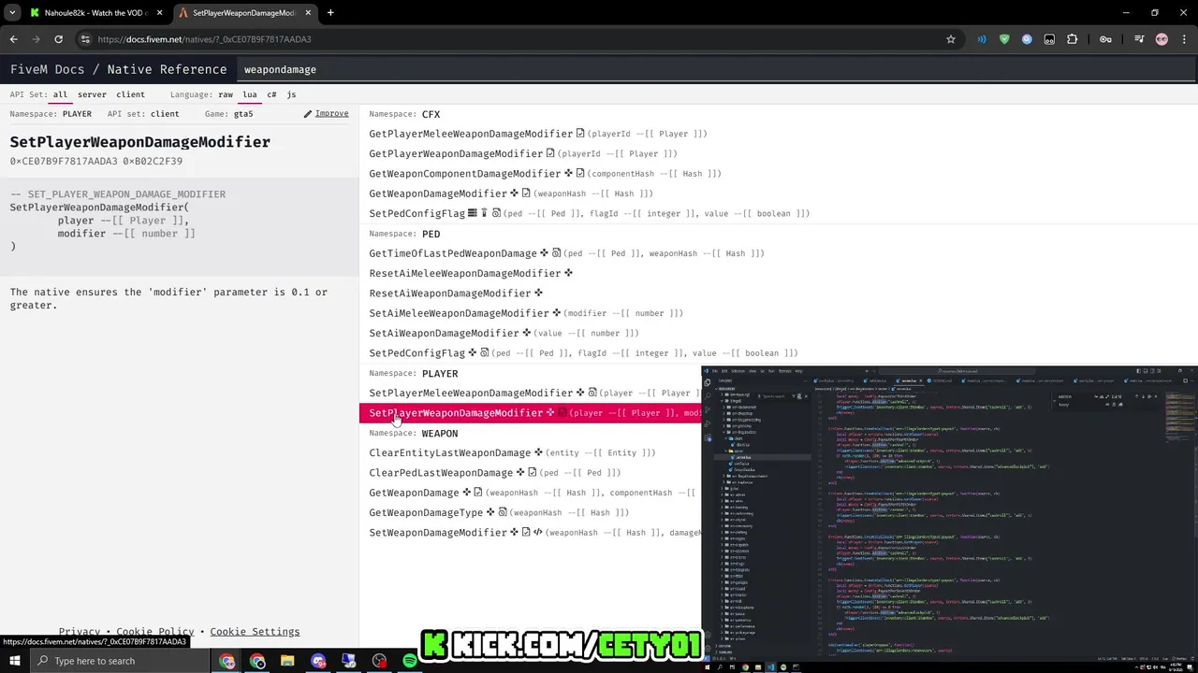The width and height of the screenshot is (1198, 673).
Task: Select API Set 'server' filter
Action: pyautogui.click(x=92, y=94)
